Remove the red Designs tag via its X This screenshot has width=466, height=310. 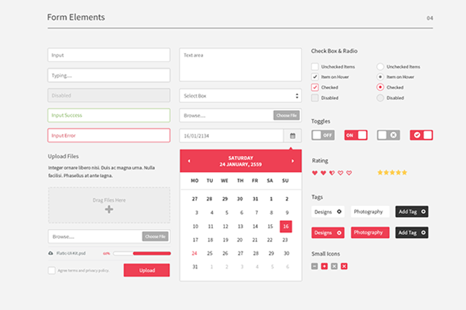coord(339,233)
